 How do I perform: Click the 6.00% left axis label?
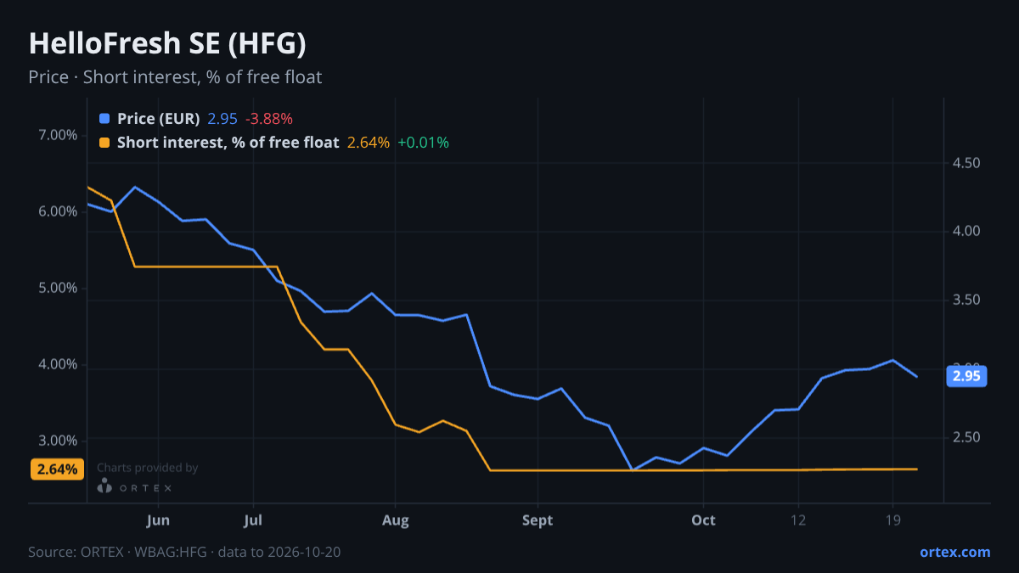[59, 211]
